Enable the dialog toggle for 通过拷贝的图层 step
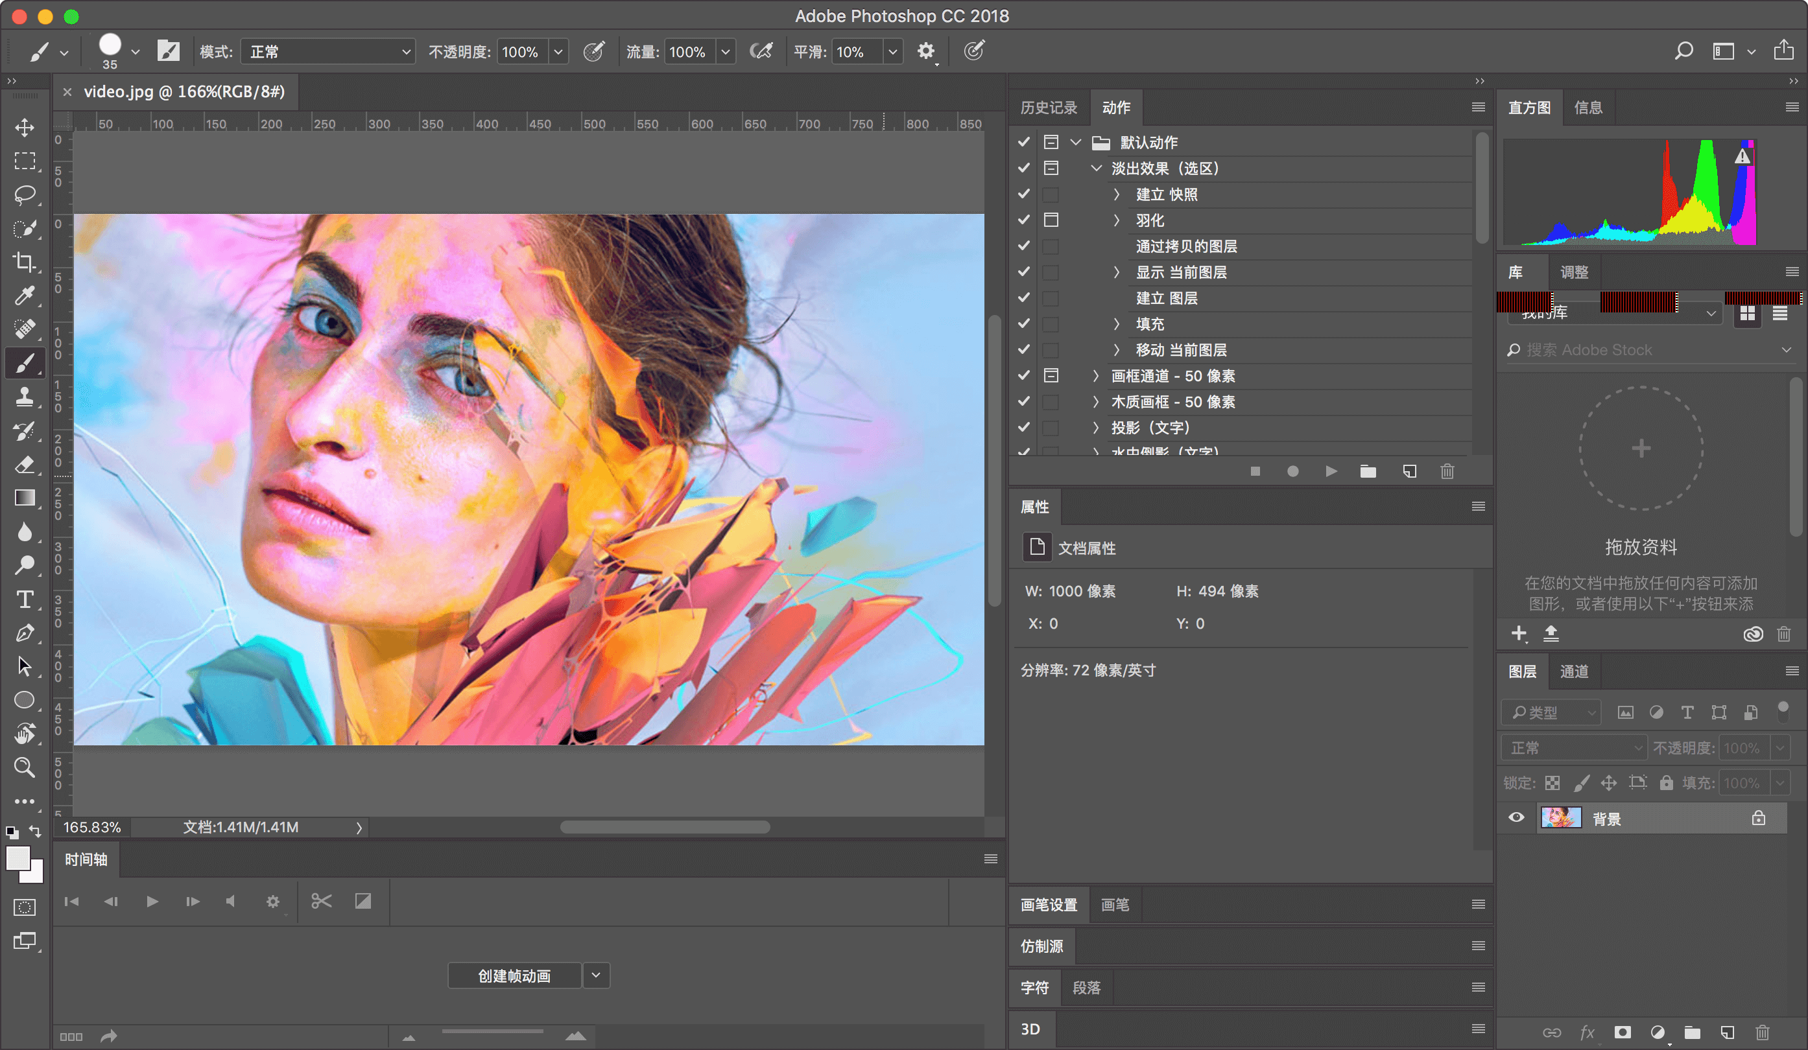This screenshot has width=1808, height=1050. point(1051,246)
